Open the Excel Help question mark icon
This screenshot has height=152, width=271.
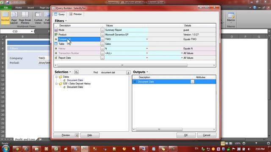tap(254, 8)
